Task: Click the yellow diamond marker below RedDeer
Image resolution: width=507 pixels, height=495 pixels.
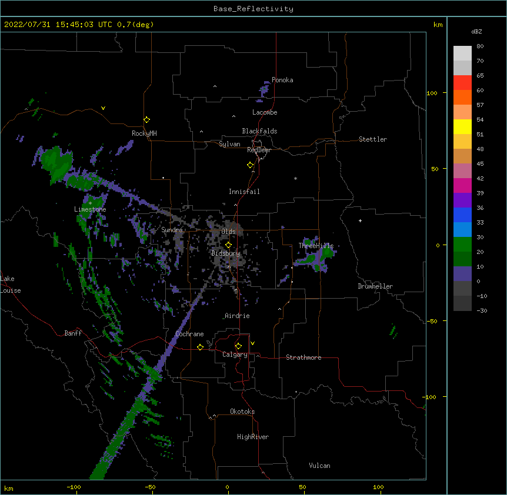Action: click(x=251, y=165)
